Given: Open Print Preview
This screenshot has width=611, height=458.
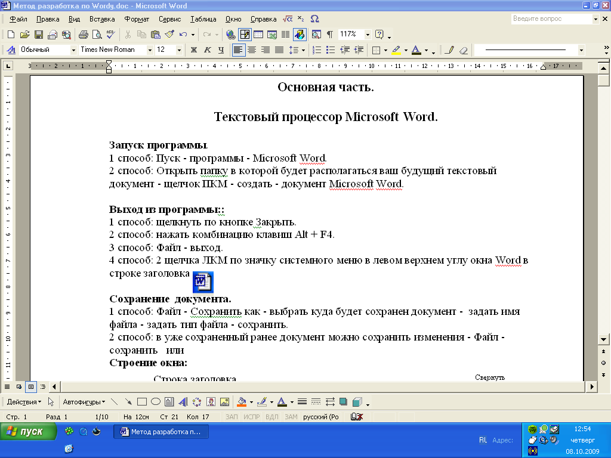Looking at the screenshot, I should pyautogui.click(x=97, y=35).
